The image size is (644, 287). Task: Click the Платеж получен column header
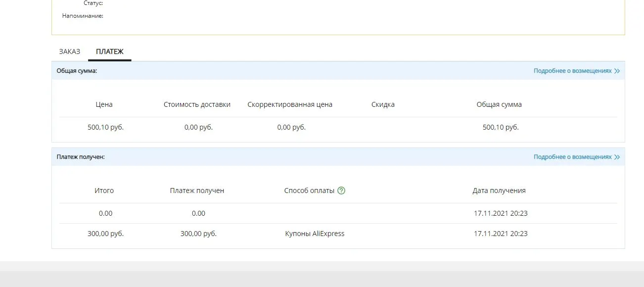click(x=197, y=191)
